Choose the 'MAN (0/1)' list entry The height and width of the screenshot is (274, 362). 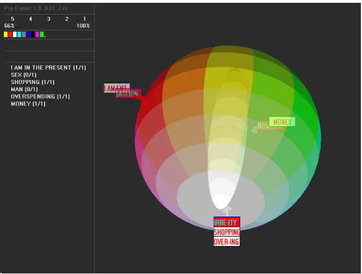(24, 89)
